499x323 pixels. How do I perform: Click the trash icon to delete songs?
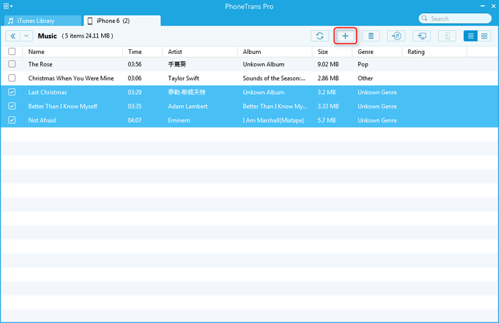pyautogui.click(x=371, y=36)
